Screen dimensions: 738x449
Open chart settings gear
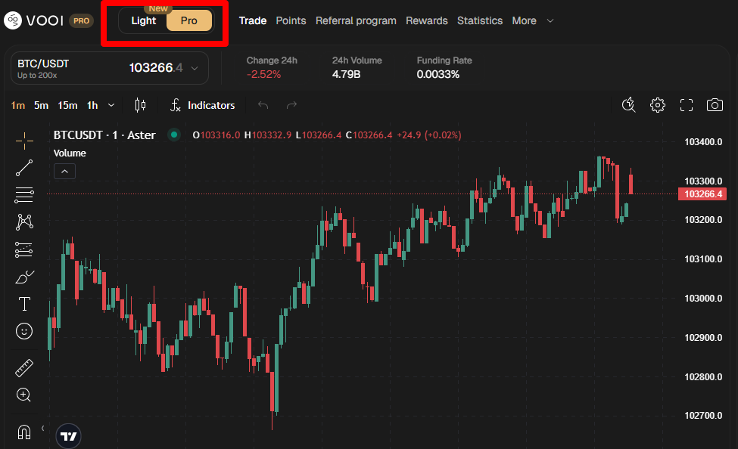point(658,105)
